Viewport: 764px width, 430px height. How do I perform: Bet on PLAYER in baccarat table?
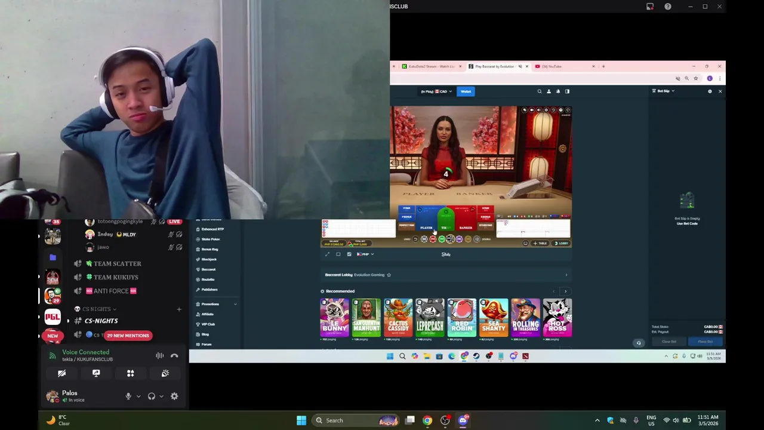tap(426, 219)
